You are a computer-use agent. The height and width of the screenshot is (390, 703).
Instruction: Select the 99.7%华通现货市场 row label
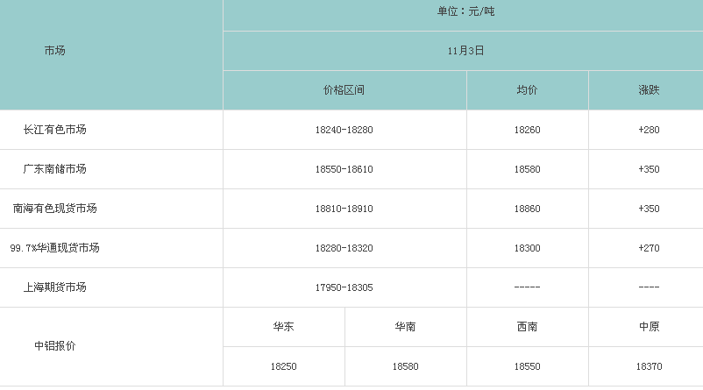[x=54, y=248]
